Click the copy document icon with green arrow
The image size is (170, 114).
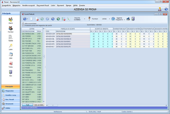point(69,19)
